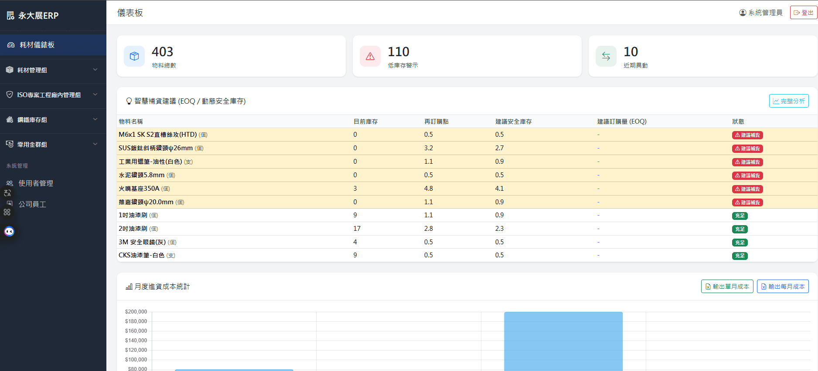Click the 建議安全庫存 column header
This screenshot has width=818, height=371.
pyautogui.click(x=514, y=121)
